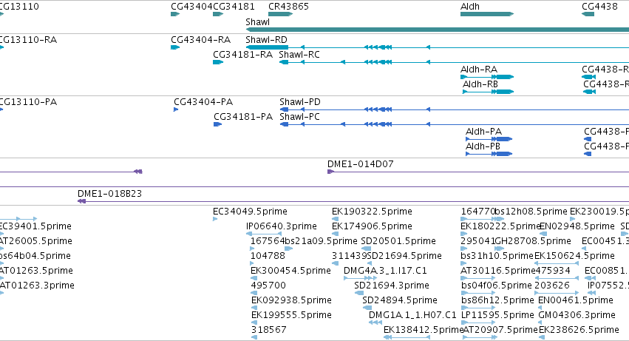Click the GH28708.5prime EST label

(x=533, y=241)
